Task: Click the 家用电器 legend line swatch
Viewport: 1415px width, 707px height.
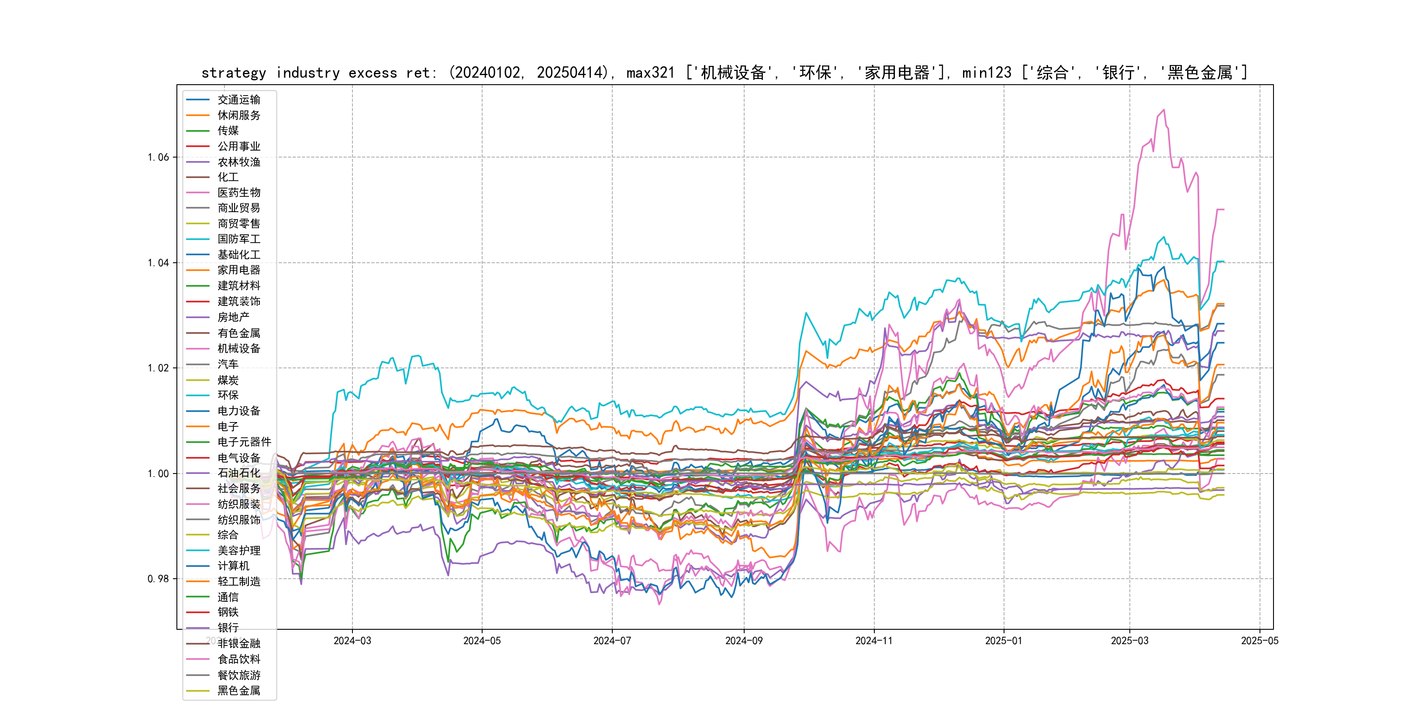Action: (198, 270)
